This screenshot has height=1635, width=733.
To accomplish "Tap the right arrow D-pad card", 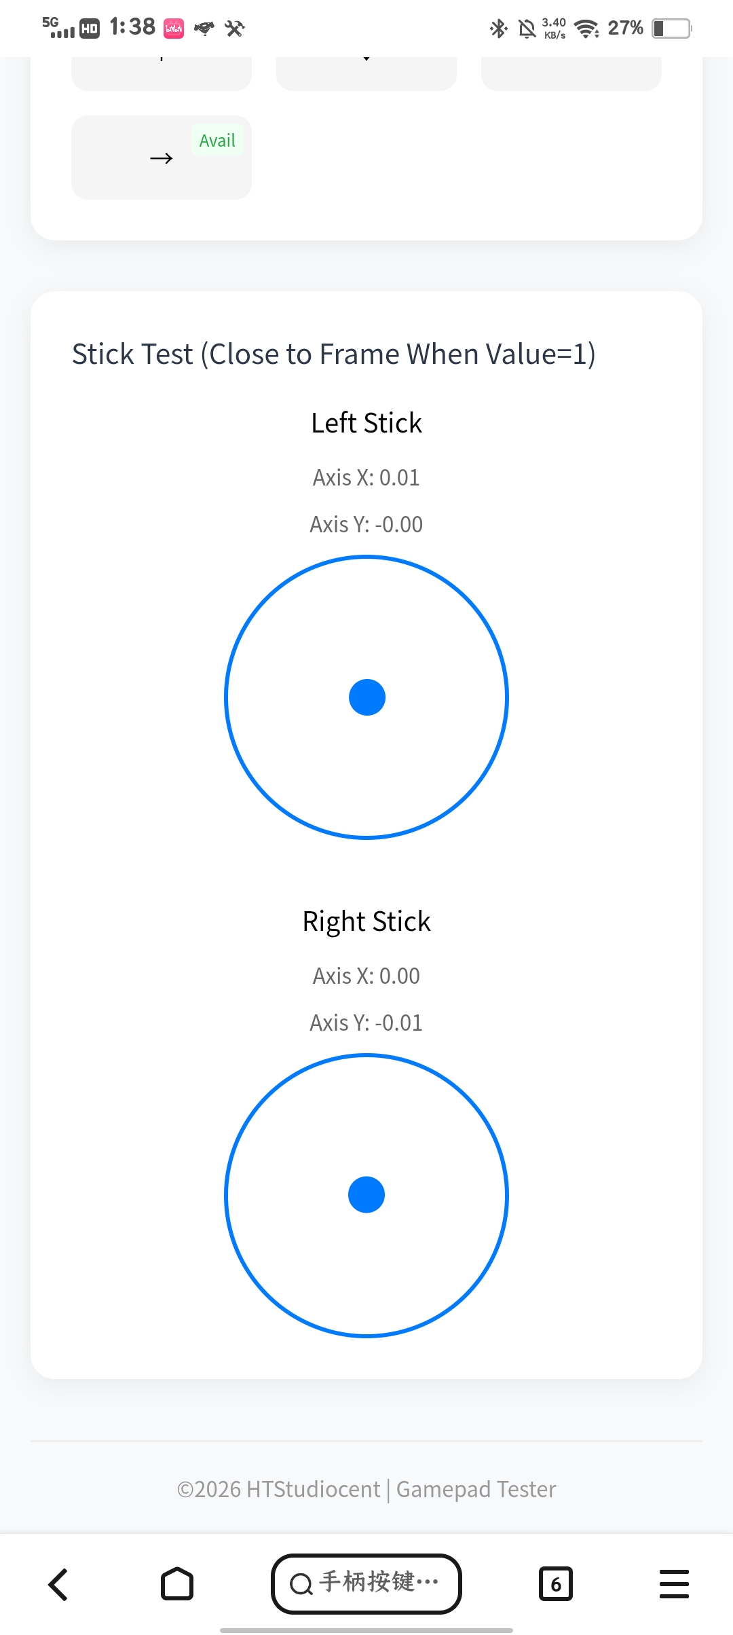I will (162, 158).
